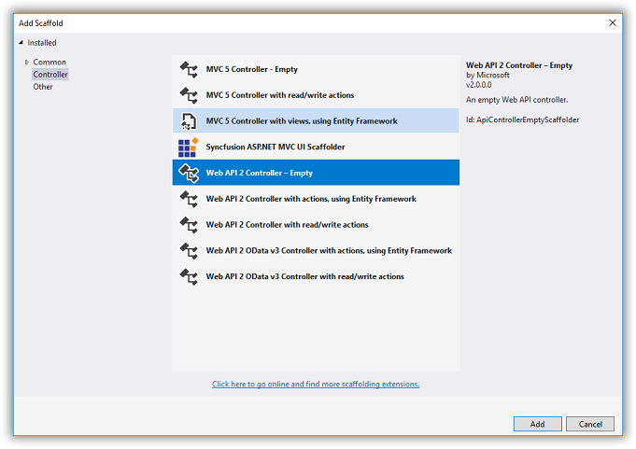Screen dimensions: 636x449
Task: Click the Syncfusion scaffolder grid icon
Action: (x=189, y=147)
